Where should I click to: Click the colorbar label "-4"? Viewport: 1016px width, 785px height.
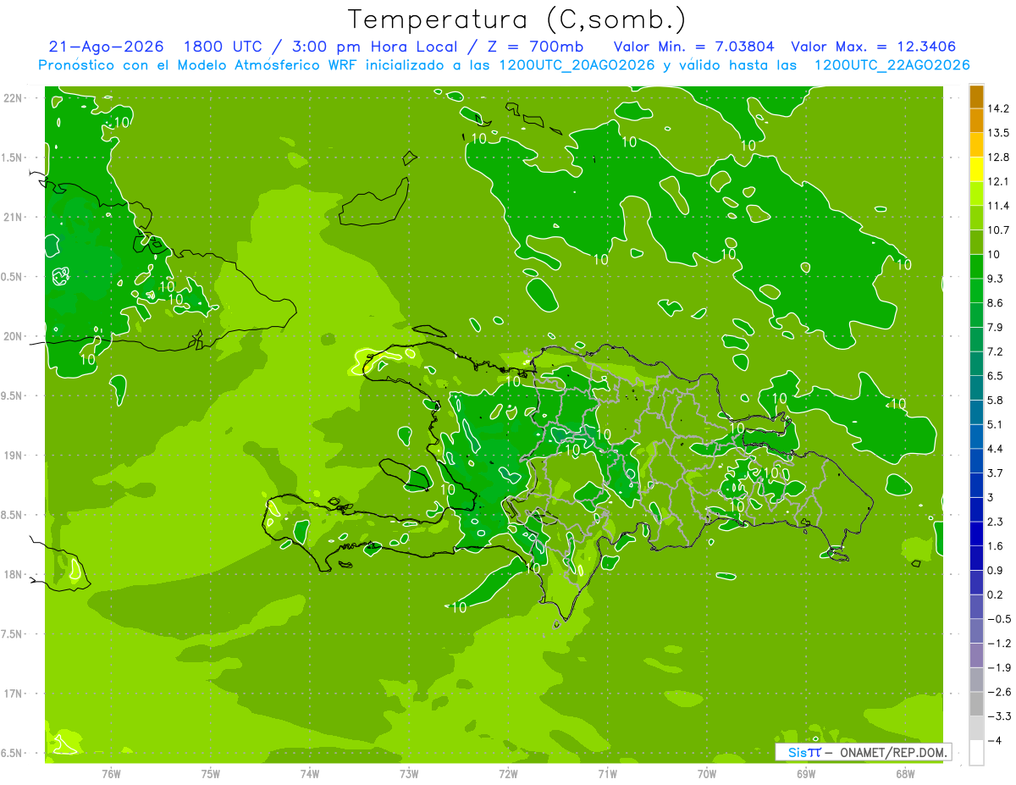995,740
